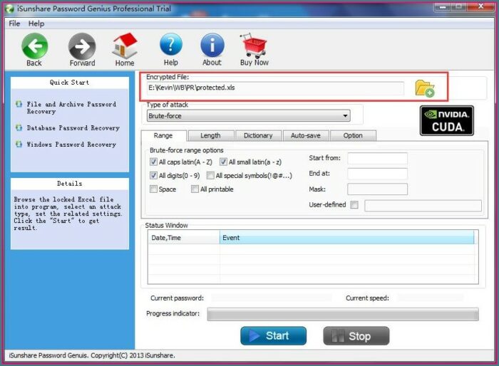
Task: Open Database Password Recovery link
Action: pyautogui.click(x=73, y=128)
